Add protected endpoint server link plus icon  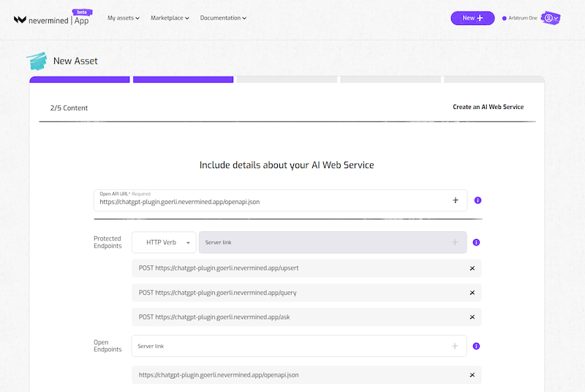[455, 242]
